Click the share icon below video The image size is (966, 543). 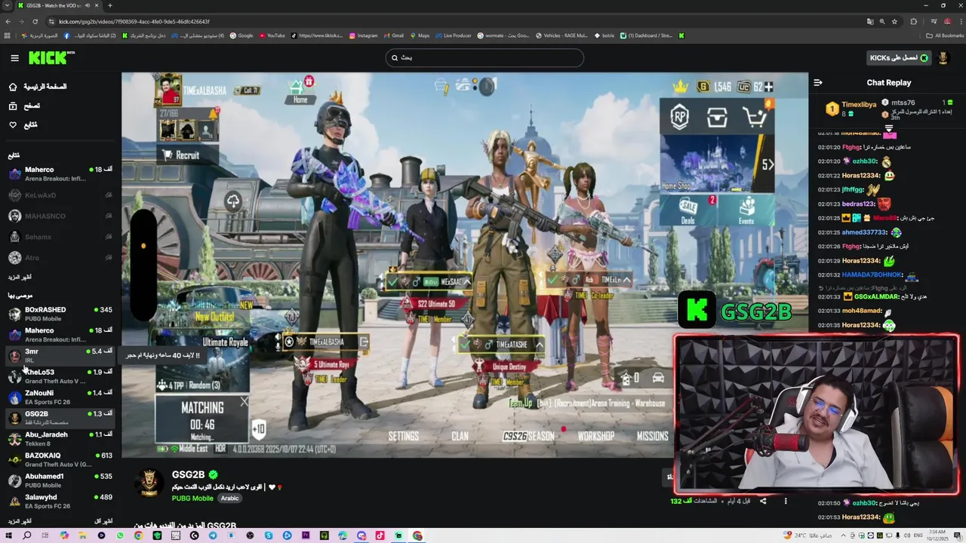(763, 501)
